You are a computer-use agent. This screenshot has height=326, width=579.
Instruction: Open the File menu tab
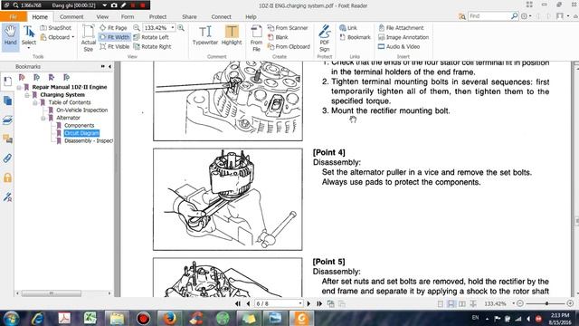[x=14, y=16]
